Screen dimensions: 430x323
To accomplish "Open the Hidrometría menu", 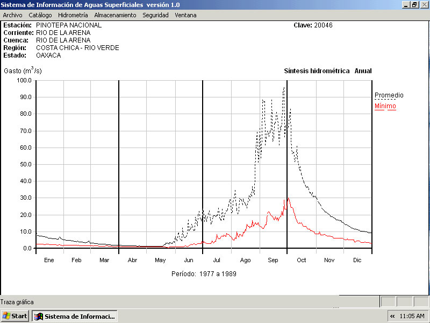I will point(73,15).
